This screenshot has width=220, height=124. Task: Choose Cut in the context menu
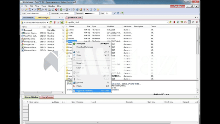pos(92,52)
